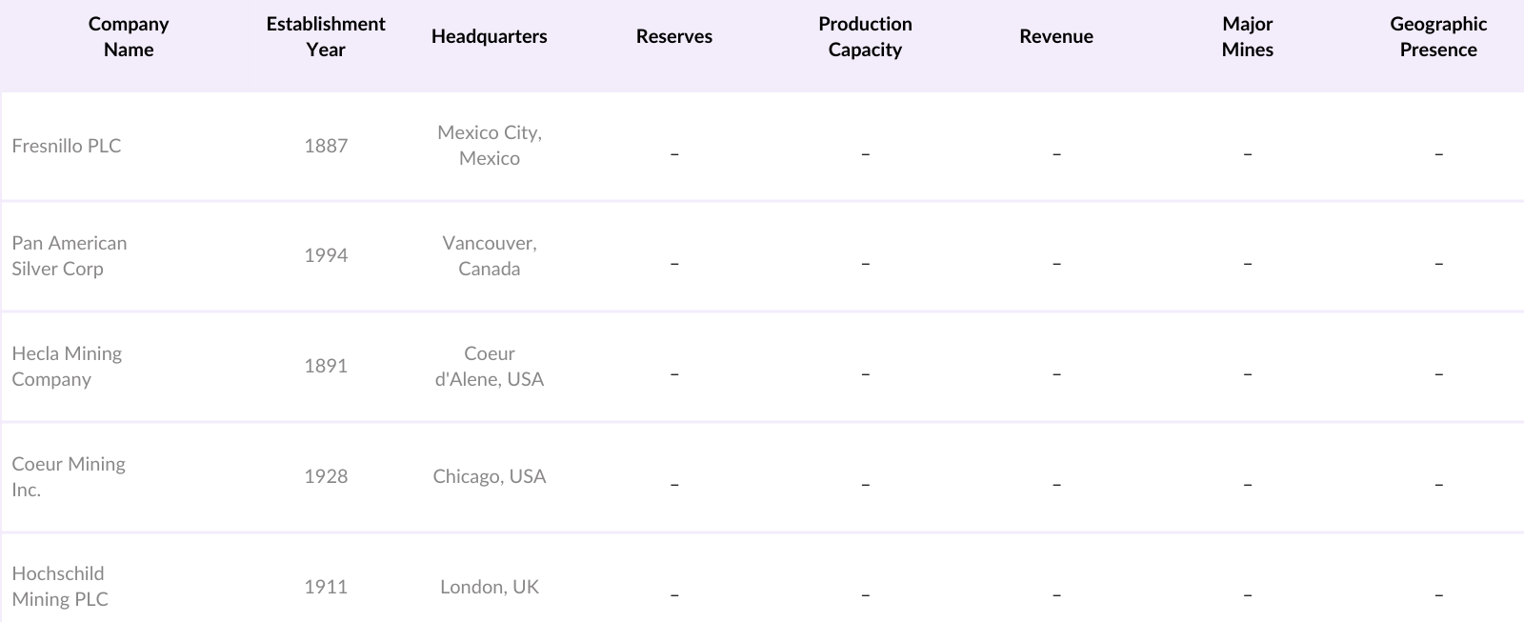This screenshot has width=1524, height=622.
Task: Select the 1994 establishment year cell
Action: pyautogui.click(x=326, y=255)
